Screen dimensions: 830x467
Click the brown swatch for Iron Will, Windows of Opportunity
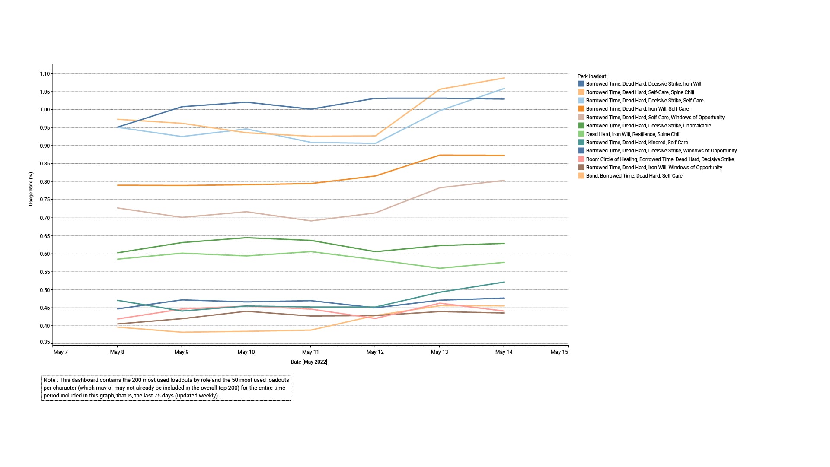pyautogui.click(x=581, y=167)
